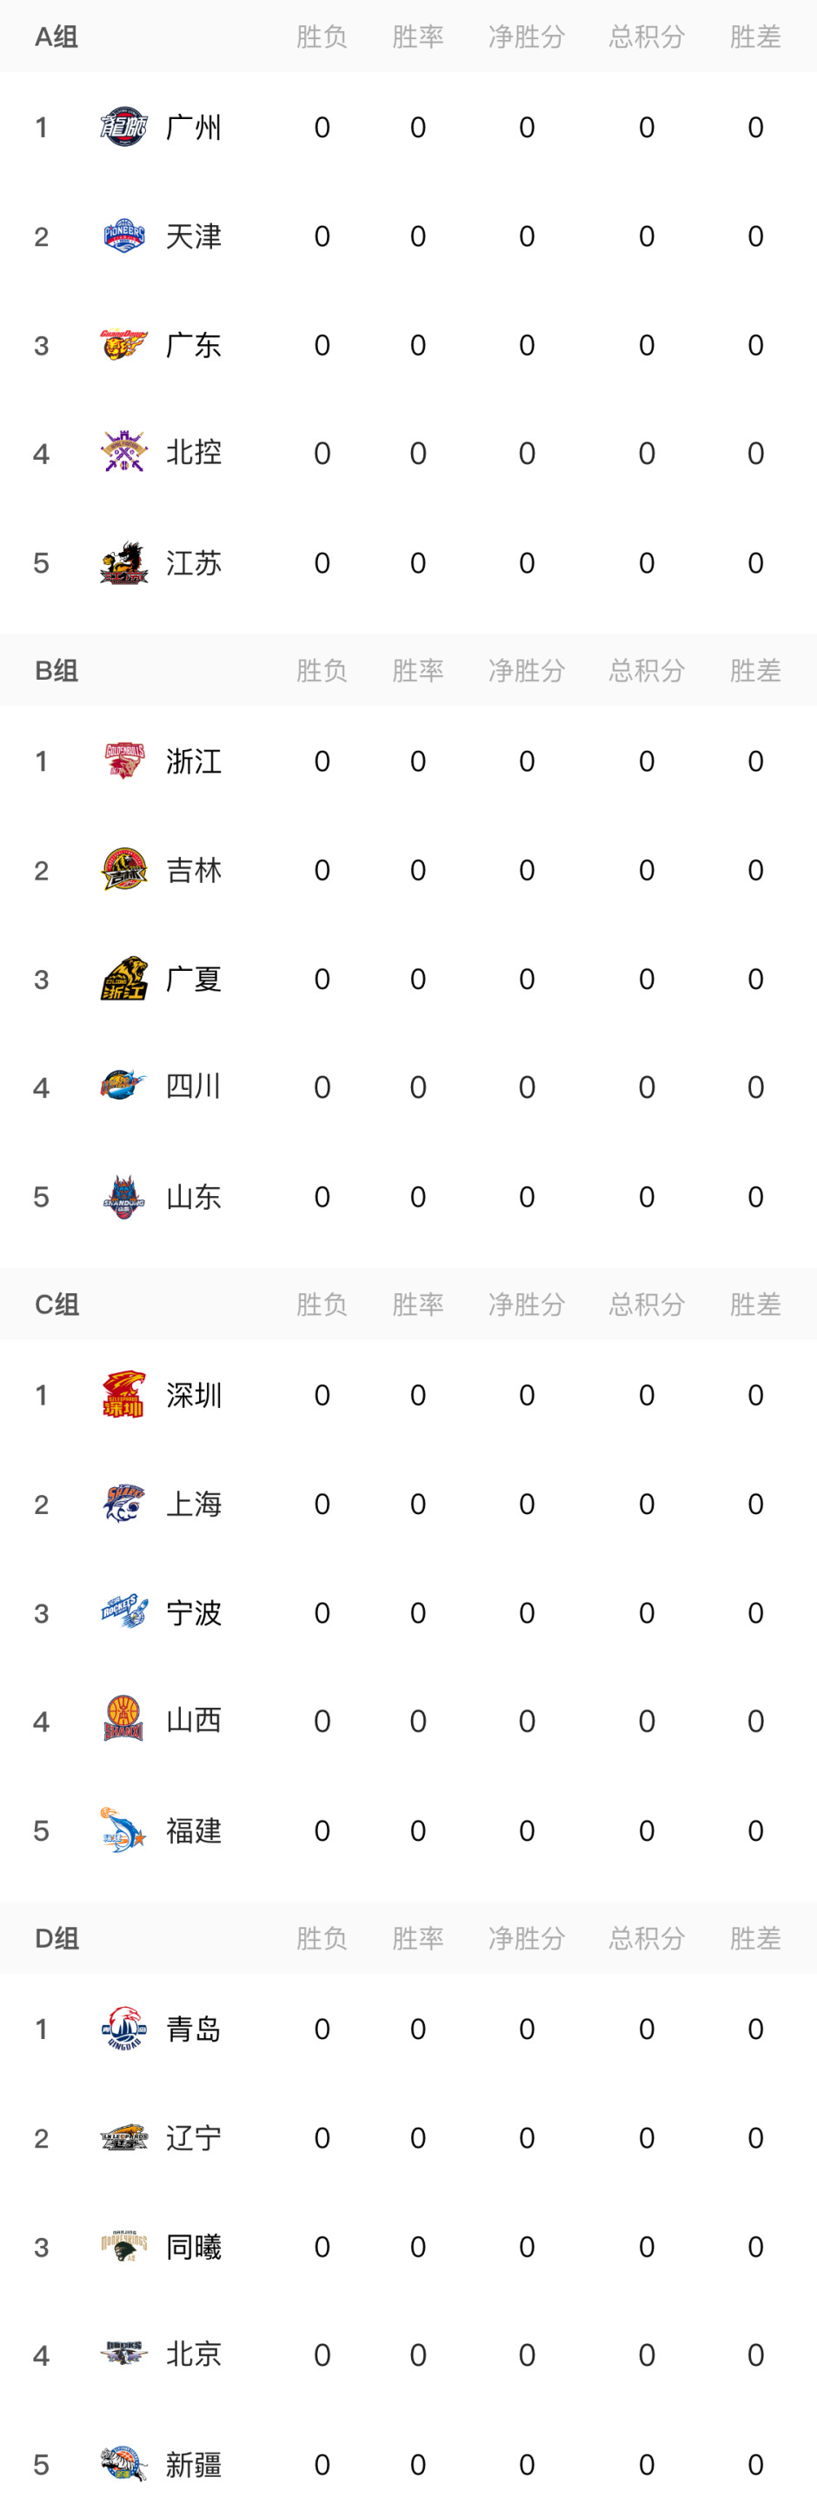
Task: Open the 北控 team name
Action: pyautogui.click(x=193, y=454)
